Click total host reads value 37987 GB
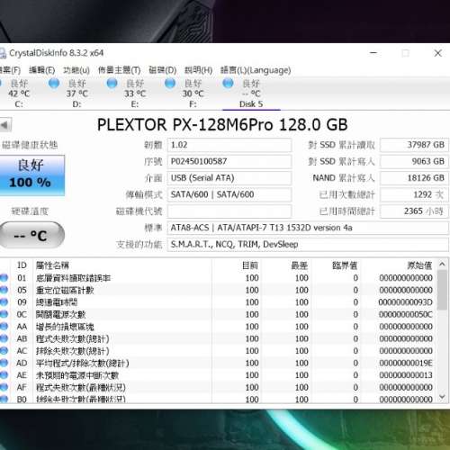 coord(414,145)
